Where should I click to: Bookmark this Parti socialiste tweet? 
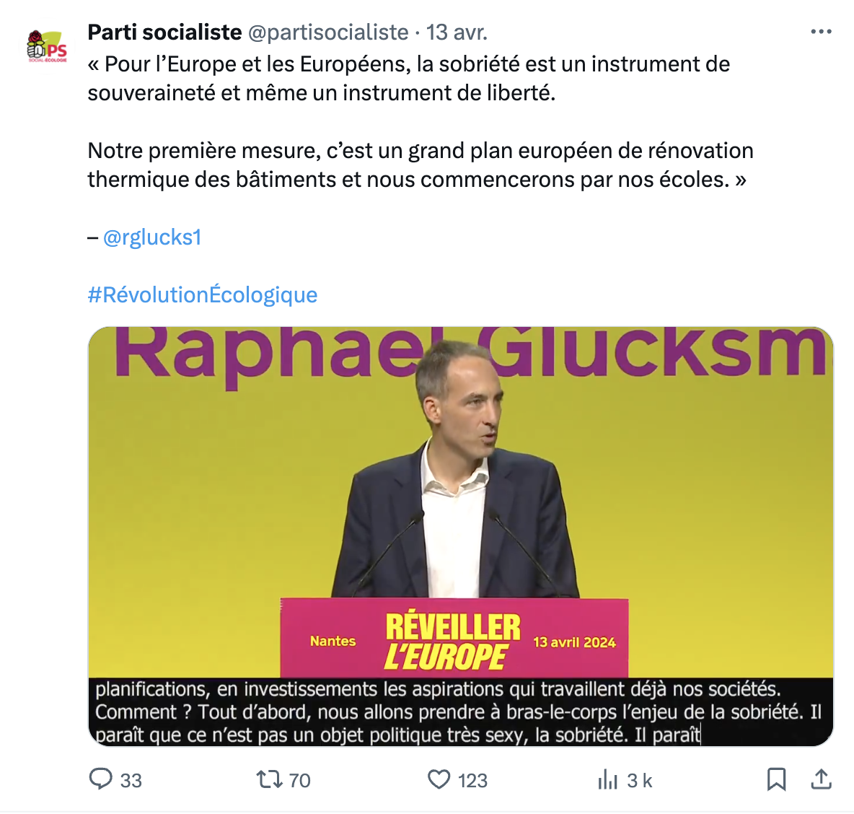(x=776, y=779)
